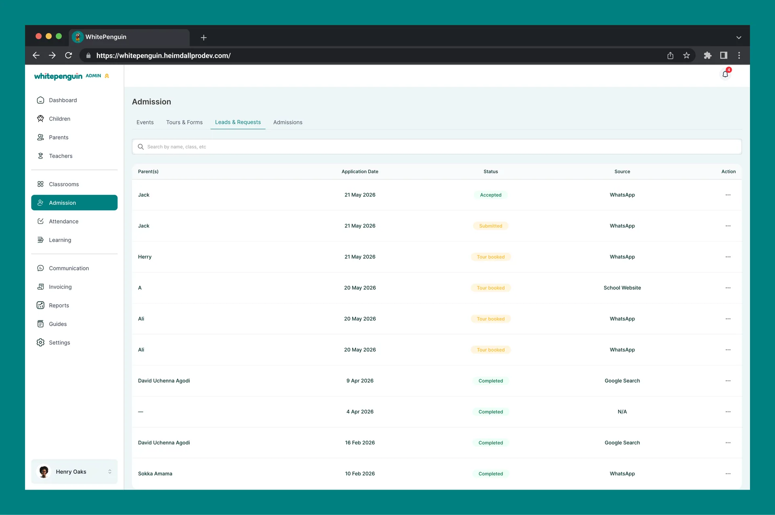Open the notifications bell icon
Image resolution: width=775 pixels, height=515 pixels.
point(725,74)
